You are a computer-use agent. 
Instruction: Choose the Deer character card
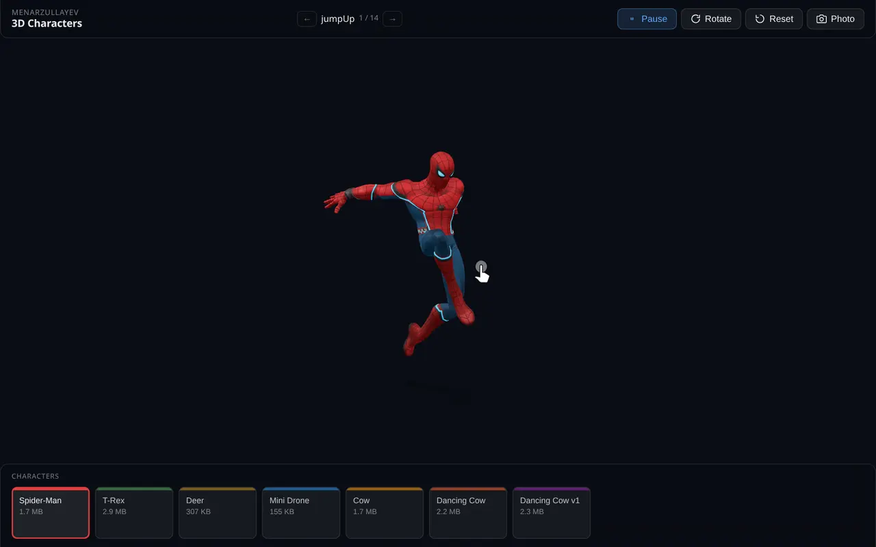tap(218, 513)
